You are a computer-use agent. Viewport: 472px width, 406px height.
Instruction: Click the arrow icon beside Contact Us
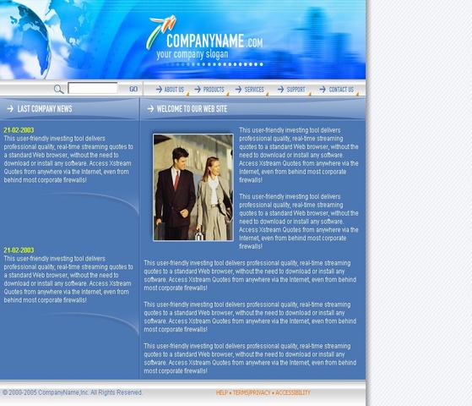323,90
